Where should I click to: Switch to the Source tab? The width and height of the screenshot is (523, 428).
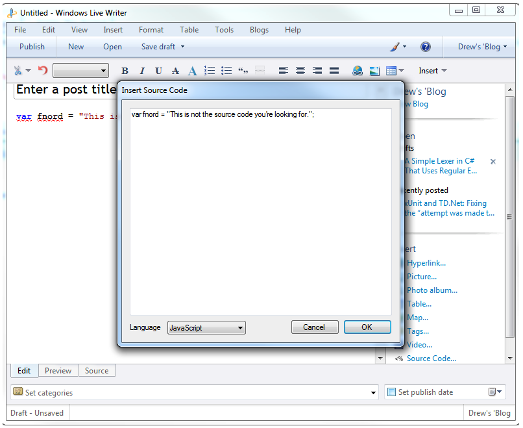click(x=97, y=371)
